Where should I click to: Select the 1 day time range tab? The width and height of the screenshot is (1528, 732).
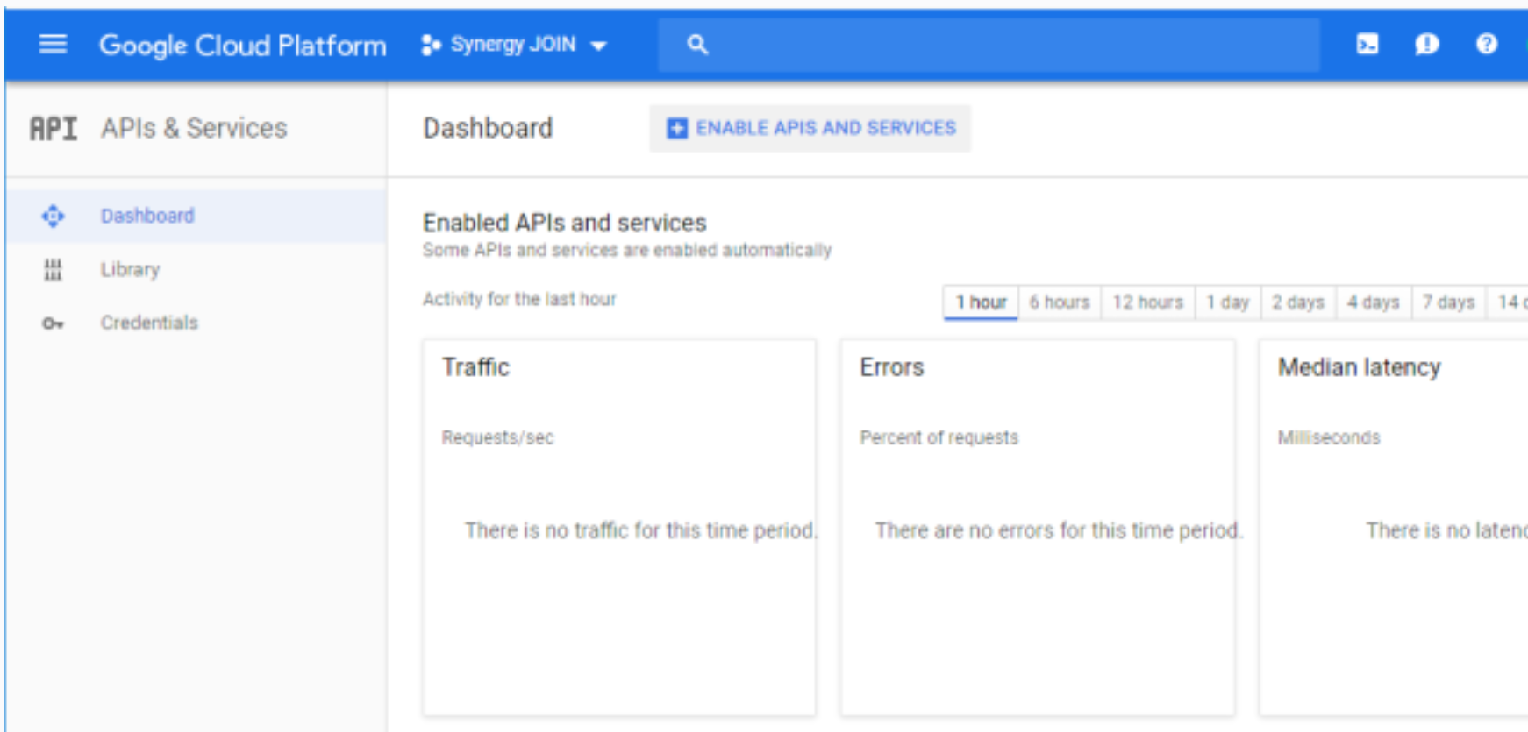click(1228, 302)
